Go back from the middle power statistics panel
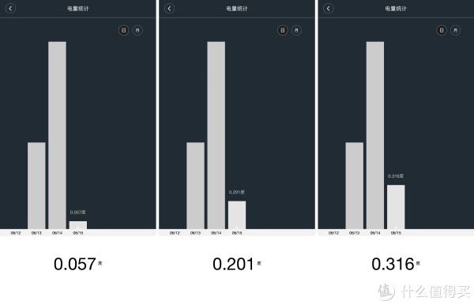474x305 pixels. [x=169, y=9]
